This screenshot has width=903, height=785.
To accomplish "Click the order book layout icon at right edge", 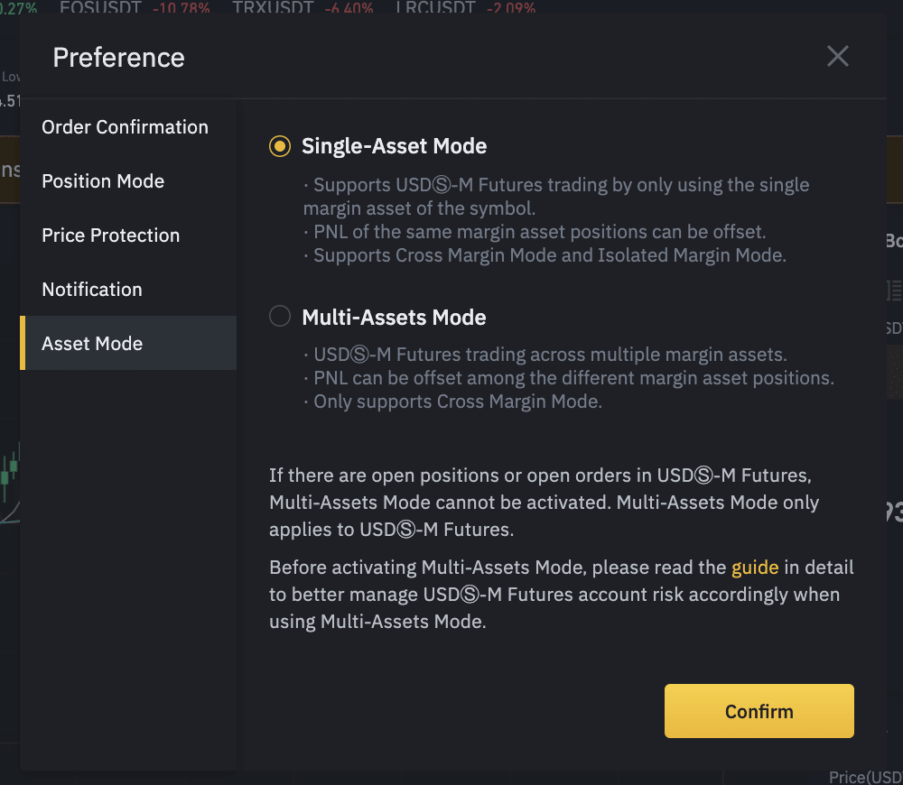I will point(894,291).
